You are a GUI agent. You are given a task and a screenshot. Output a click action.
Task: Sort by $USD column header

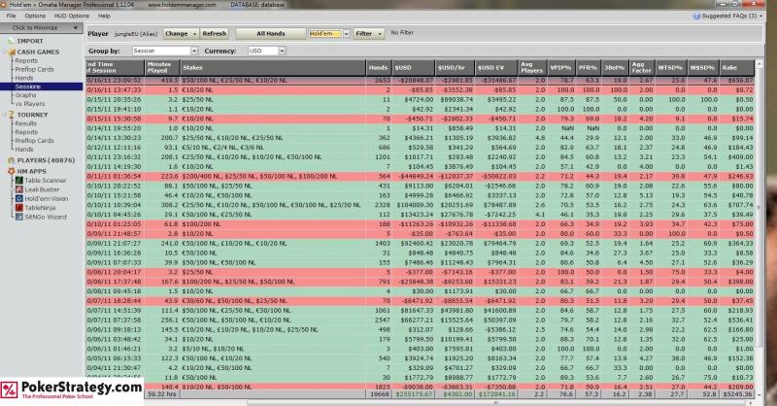[414, 67]
